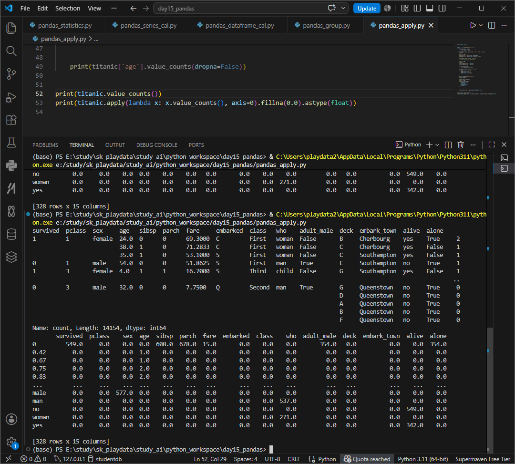Image resolution: width=515 pixels, height=464 pixels.
Task: Expand the terminal launch profile dropdown
Action: coord(437,144)
